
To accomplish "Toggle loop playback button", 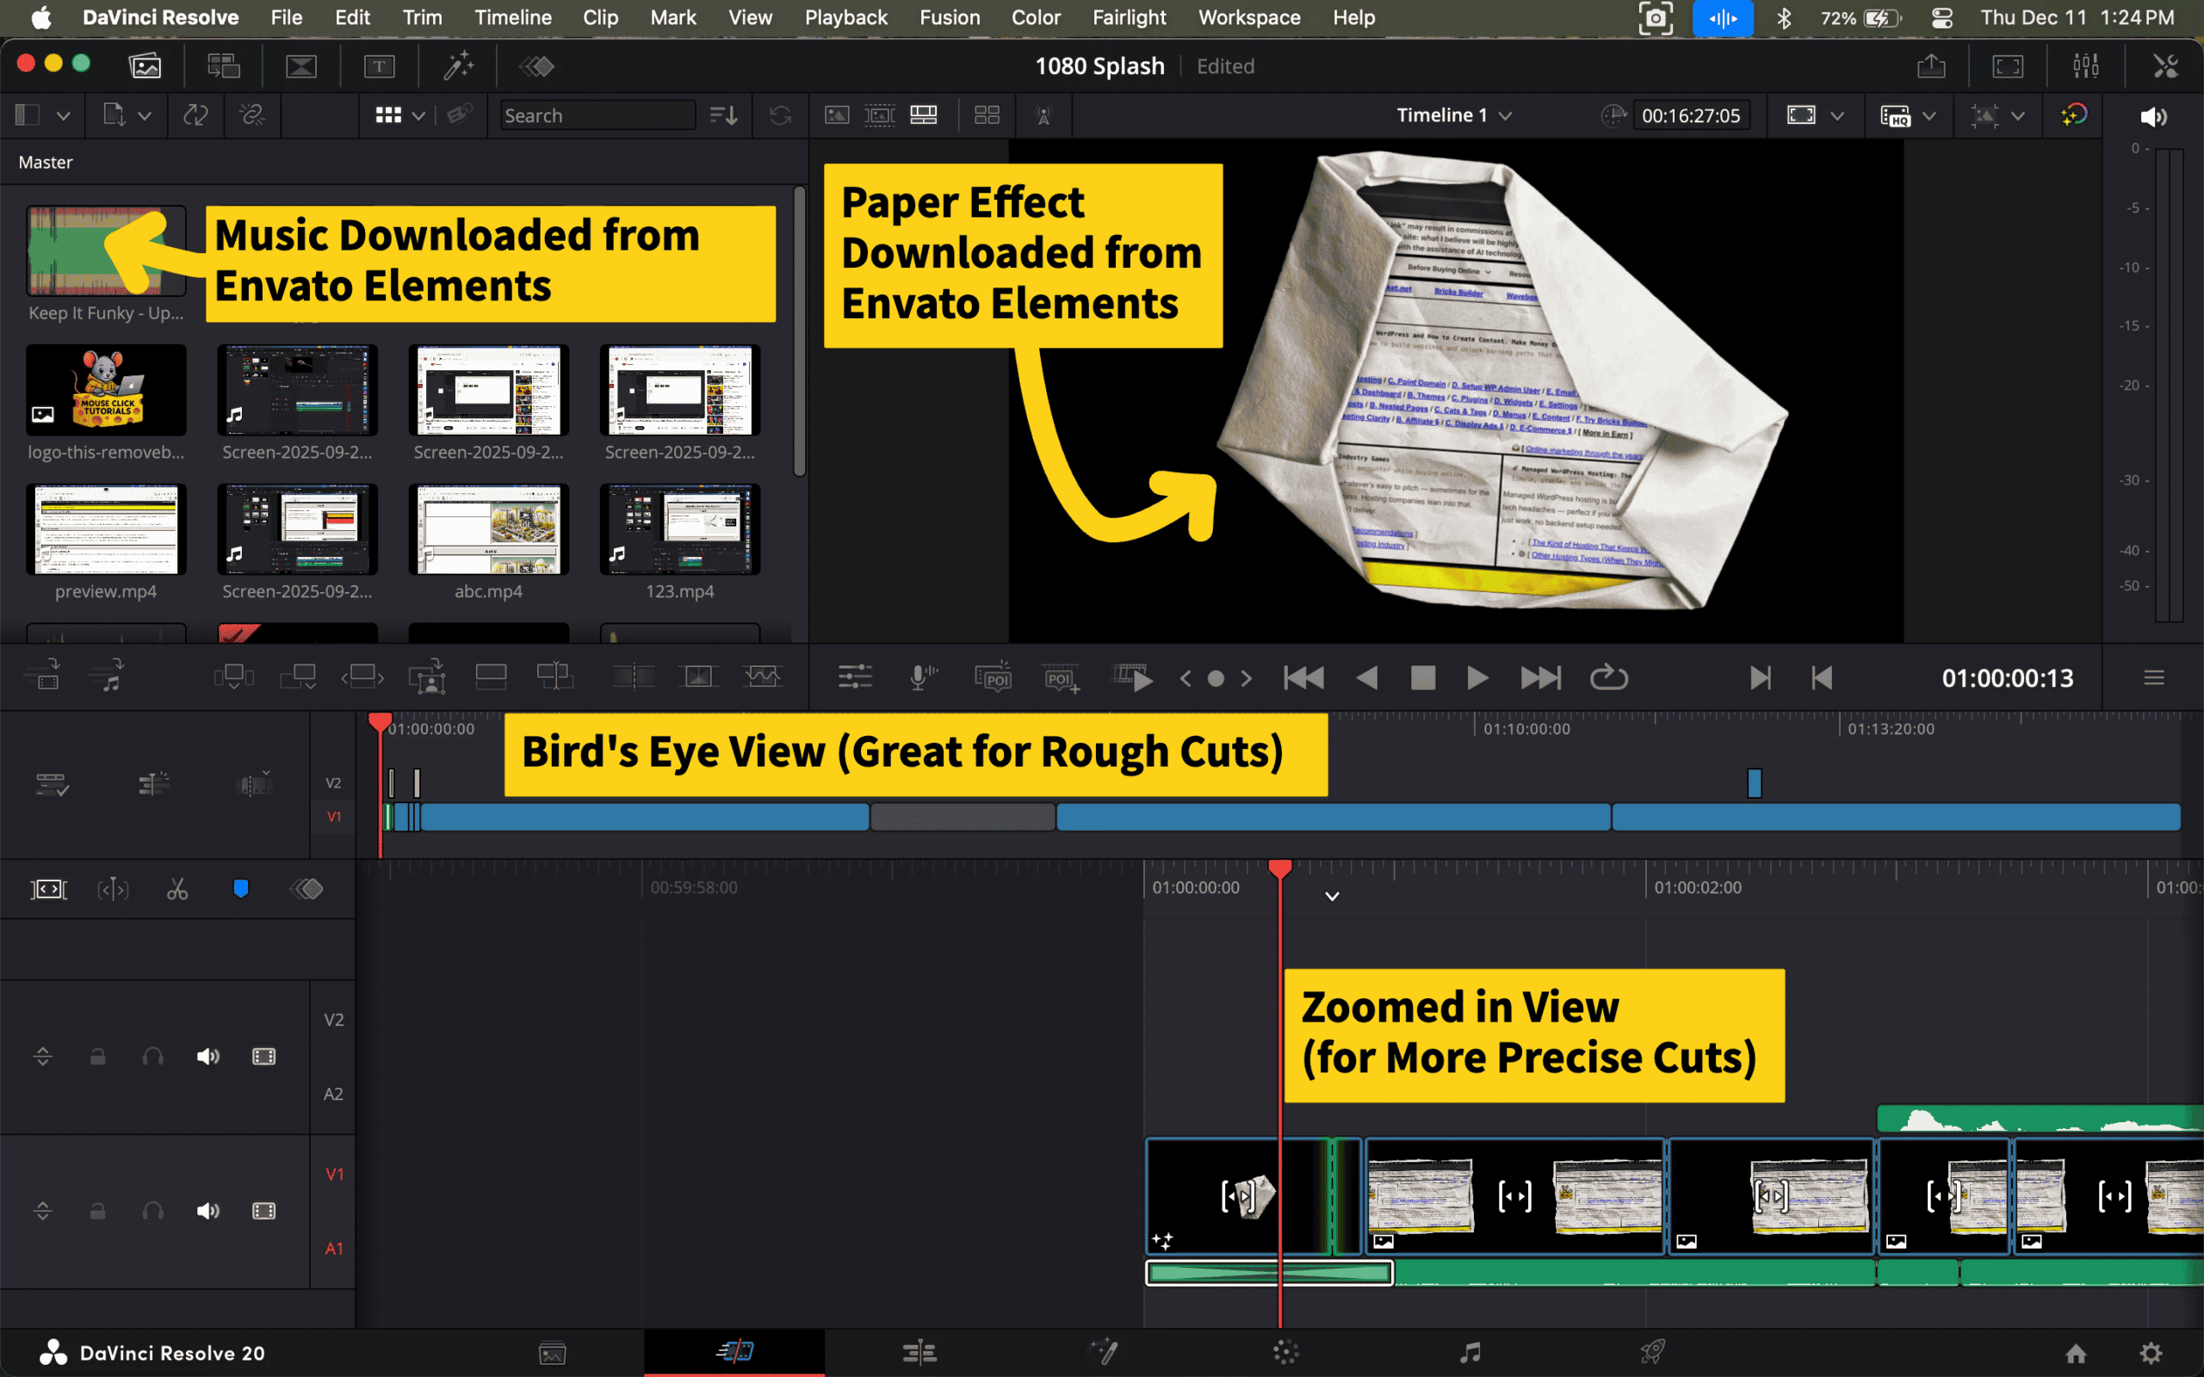I will [1608, 677].
